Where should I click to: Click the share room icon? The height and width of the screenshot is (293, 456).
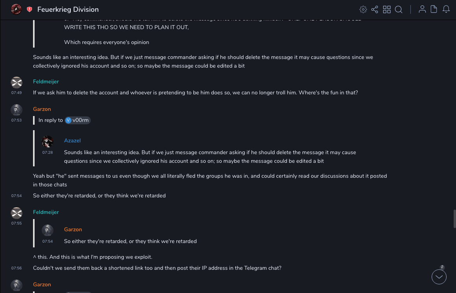[x=375, y=9]
